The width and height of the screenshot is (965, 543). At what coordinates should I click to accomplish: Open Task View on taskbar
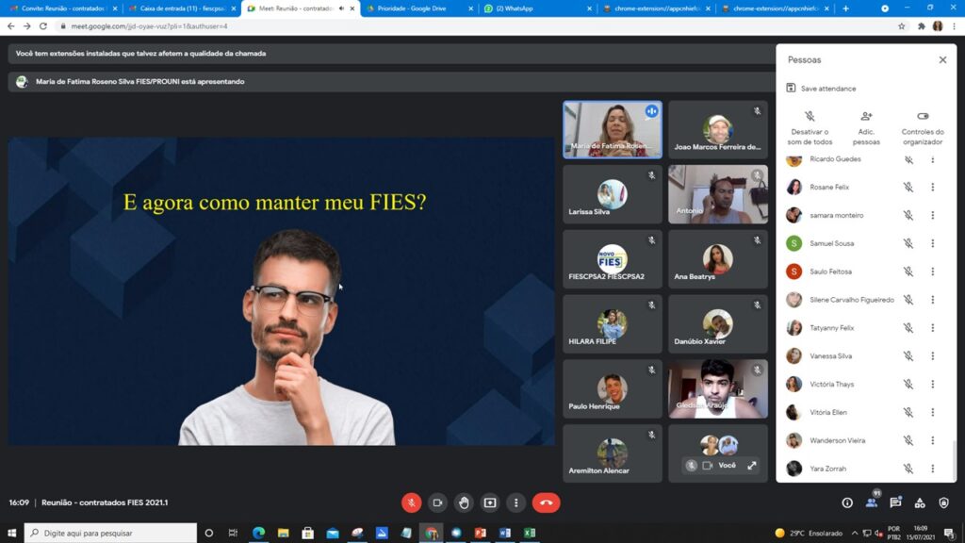[x=233, y=533]
